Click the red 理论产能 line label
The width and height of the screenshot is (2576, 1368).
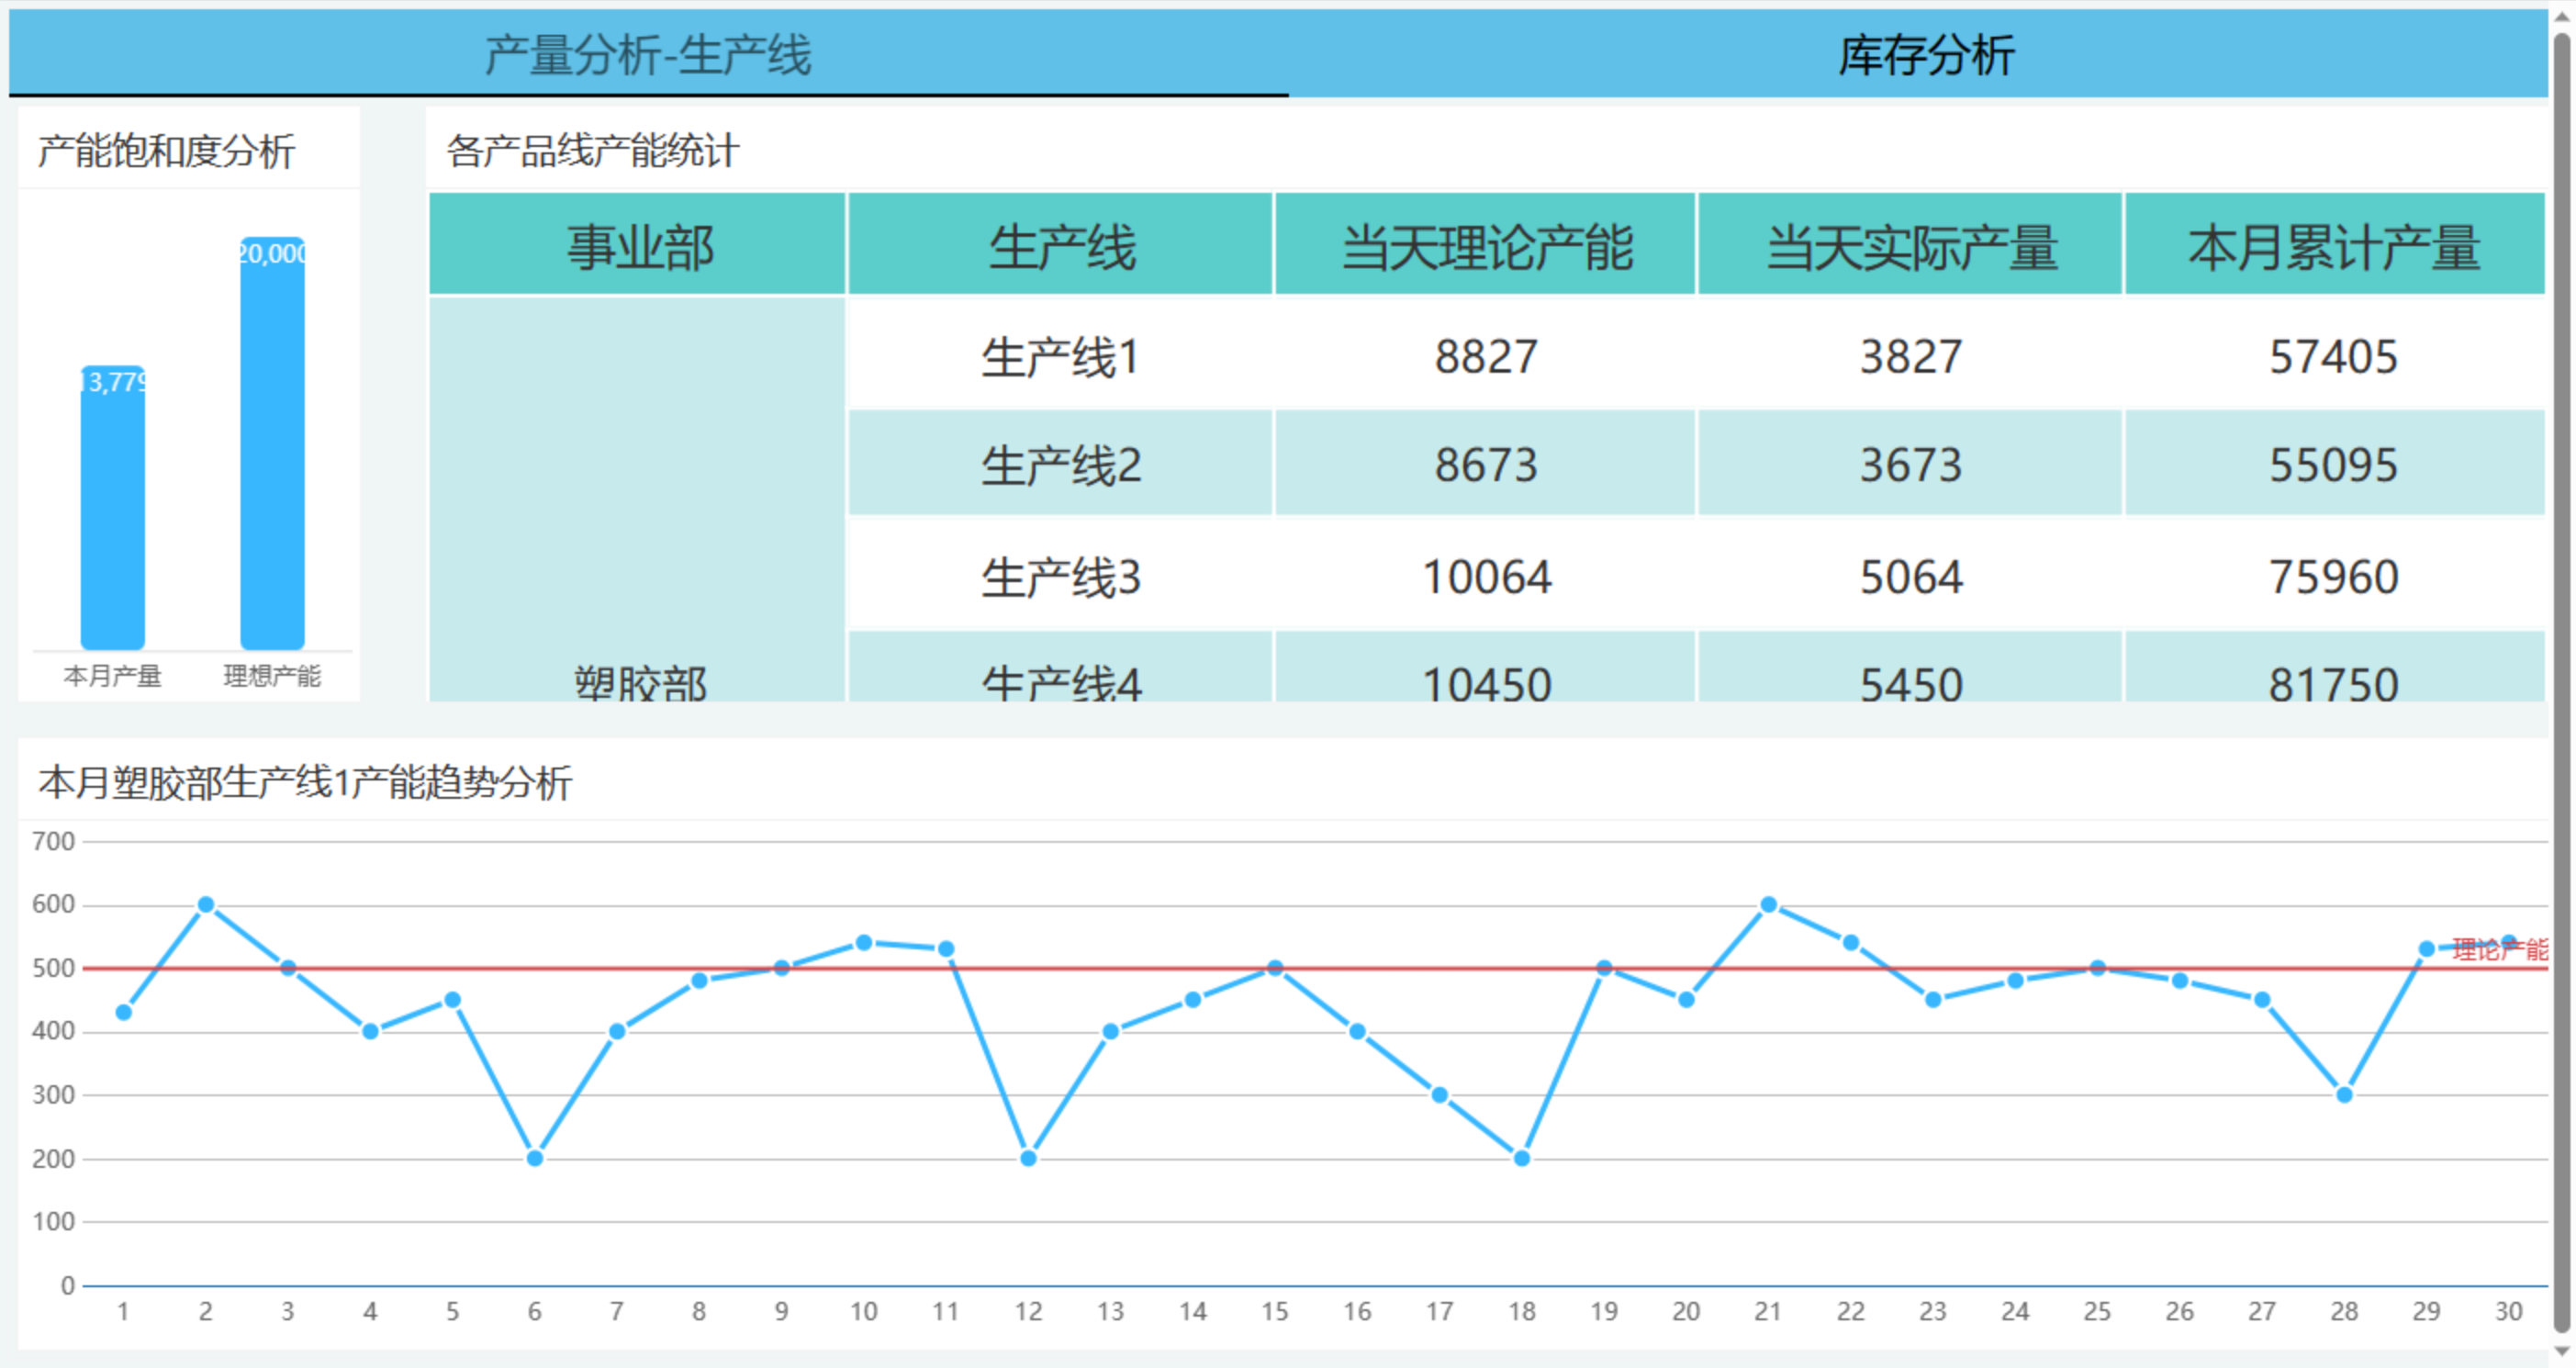tap(2499, 949)
